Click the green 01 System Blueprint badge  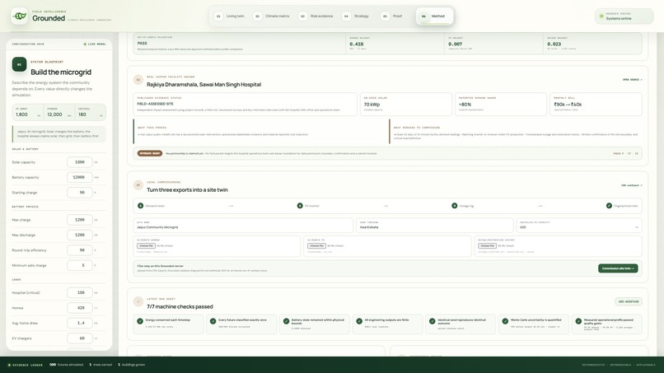19,64
